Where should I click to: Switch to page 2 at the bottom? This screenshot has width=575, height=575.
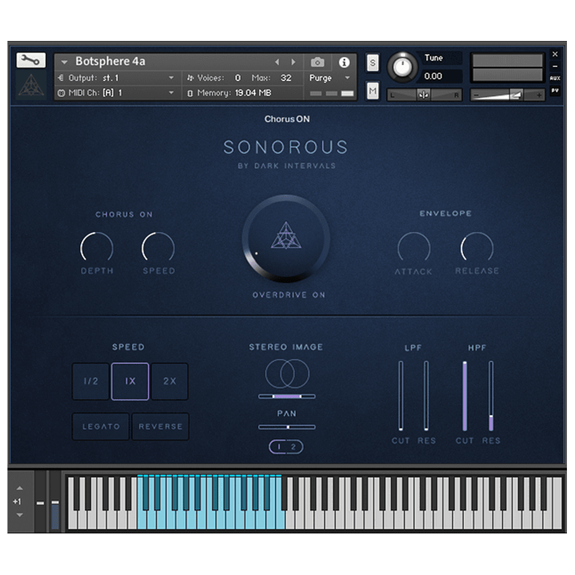(293, 447)
